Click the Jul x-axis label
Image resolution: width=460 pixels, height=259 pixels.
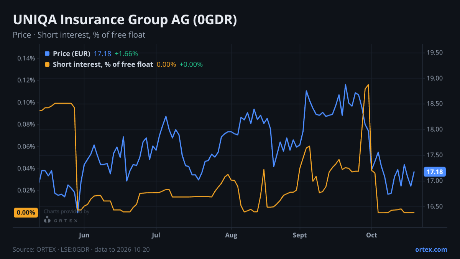tap(156, 235)
